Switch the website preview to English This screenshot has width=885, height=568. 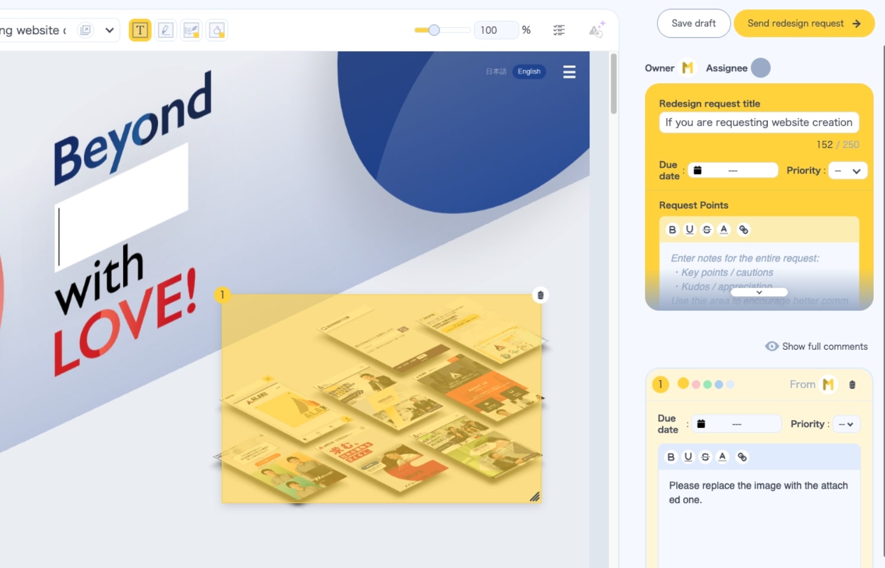[x=529, y=72]
